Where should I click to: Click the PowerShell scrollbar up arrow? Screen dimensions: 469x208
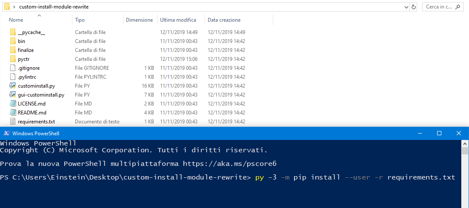[x=465, y=143]
